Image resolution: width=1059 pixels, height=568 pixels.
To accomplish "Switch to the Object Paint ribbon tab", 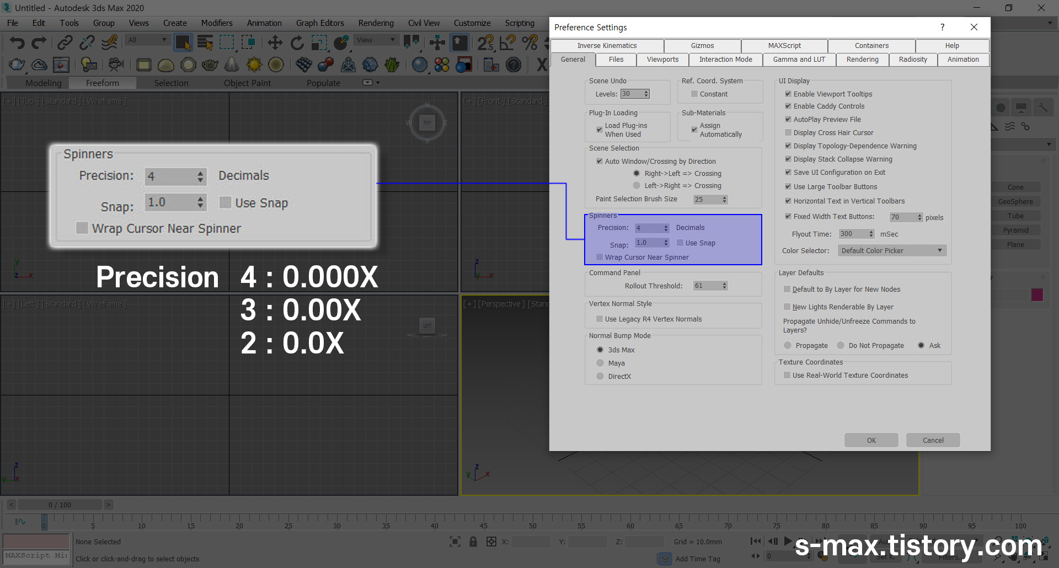I will 247,83.
